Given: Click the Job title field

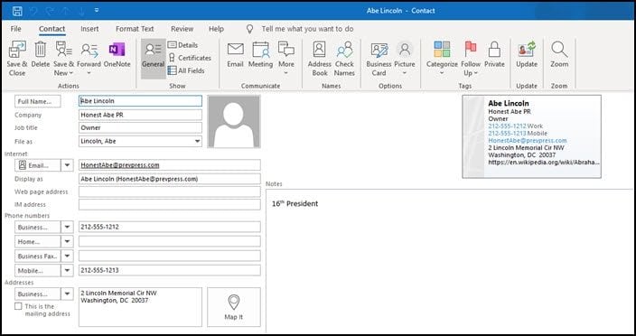Looking at the screenshot, I should pos(140,127).
